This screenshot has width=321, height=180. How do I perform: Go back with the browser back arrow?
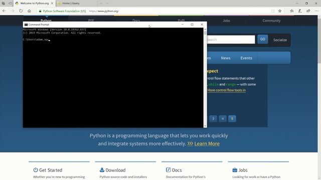[x=5, y=11]
